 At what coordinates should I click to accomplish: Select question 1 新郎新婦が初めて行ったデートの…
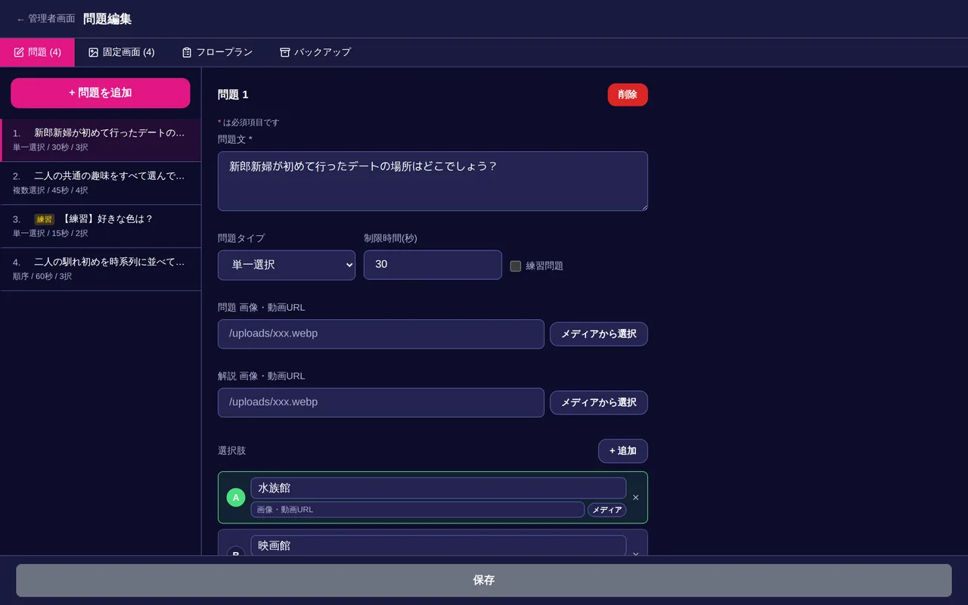pyautogui.click(x=101, y=140)
